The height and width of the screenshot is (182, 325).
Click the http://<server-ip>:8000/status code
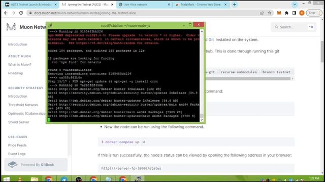[131, 168]
